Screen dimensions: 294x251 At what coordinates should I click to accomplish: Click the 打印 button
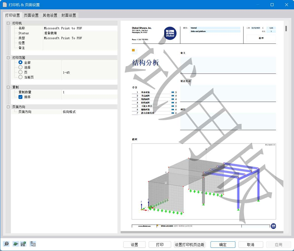tap(160, 245)
